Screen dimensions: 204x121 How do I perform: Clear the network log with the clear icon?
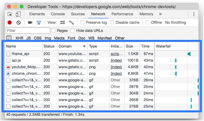[19, 23]
